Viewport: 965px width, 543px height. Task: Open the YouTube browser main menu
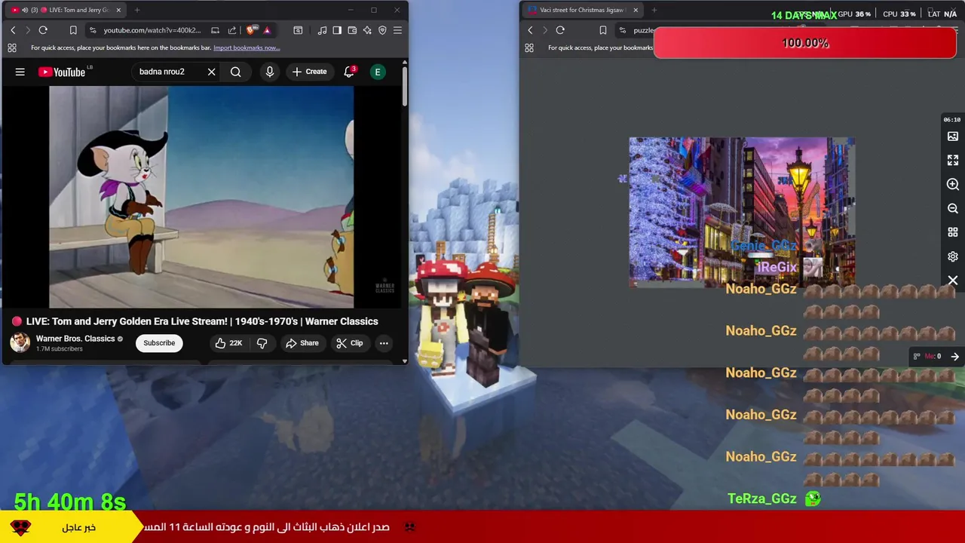pyautogui.click(x=397, y=30)
